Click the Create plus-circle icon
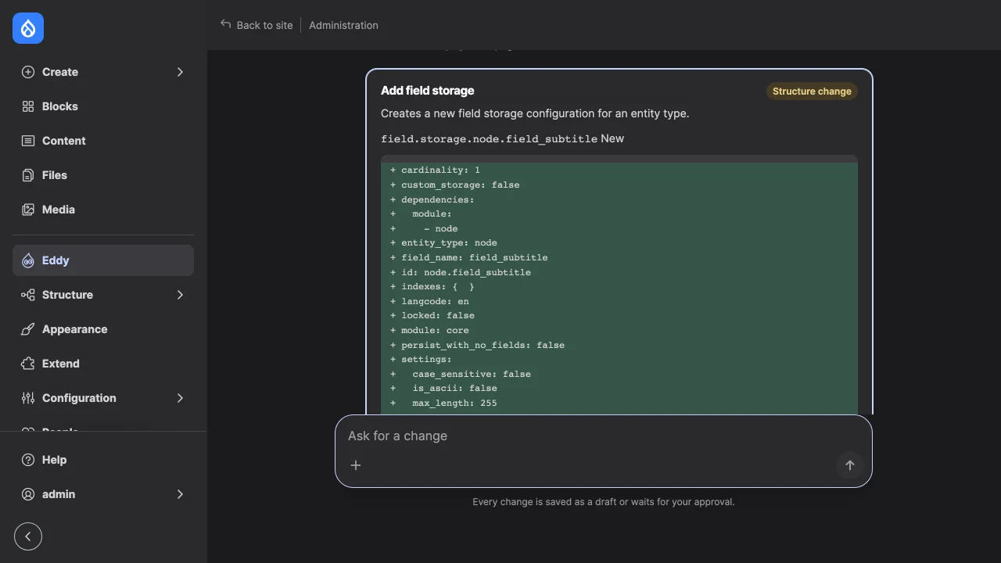The image size is (1001, 563). point(28,72)
